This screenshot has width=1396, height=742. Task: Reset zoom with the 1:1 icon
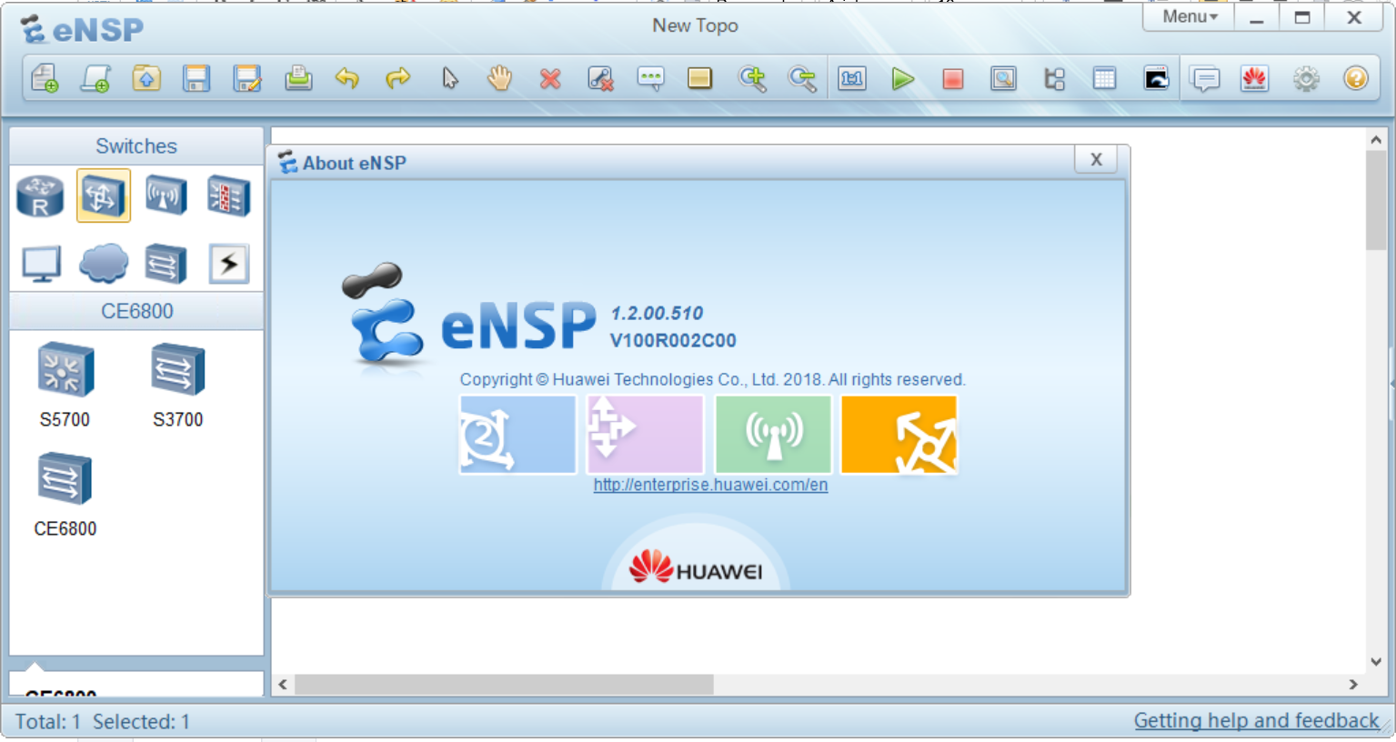click(852, 79)
